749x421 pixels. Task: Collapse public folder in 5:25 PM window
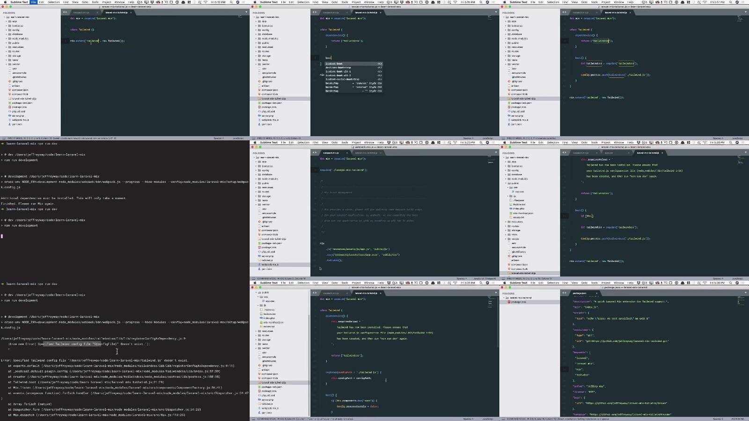pos(507,183)
